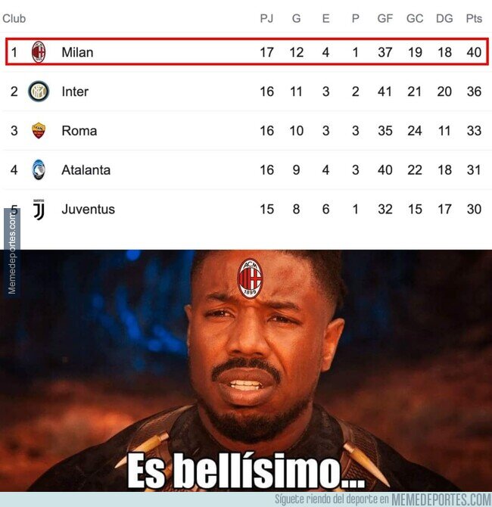Select the Milan team name

(x=77, y=52)
